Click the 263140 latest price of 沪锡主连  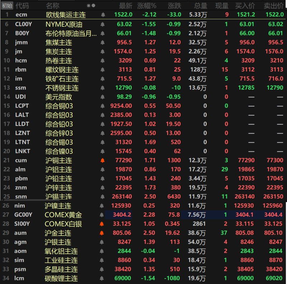pyautogui.click(x=122, y=197)
